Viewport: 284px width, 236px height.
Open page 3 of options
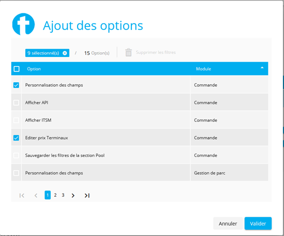click(x=63, y=195)
